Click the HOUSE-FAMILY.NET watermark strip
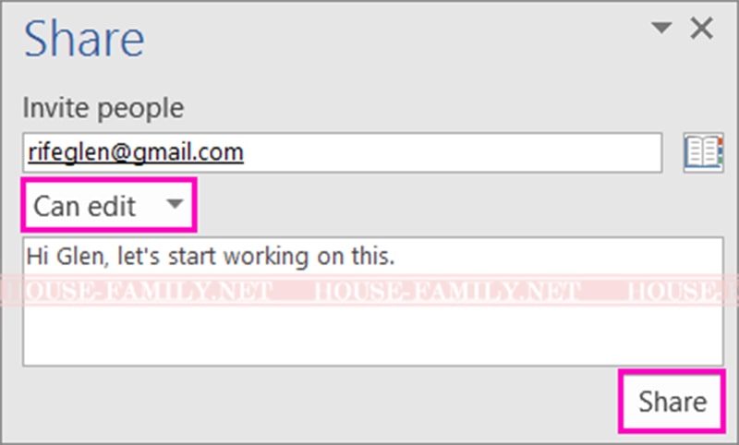The width and height of the screenshot is (739, 445). [x=369, y=291]
